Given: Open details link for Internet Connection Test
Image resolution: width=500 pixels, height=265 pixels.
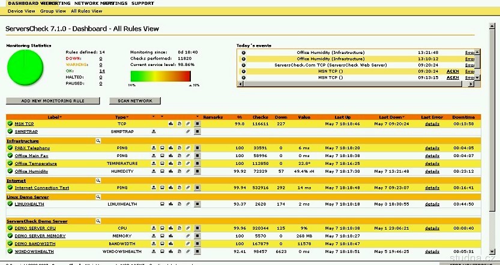Looking at the screenshot, I should (432, 188).
